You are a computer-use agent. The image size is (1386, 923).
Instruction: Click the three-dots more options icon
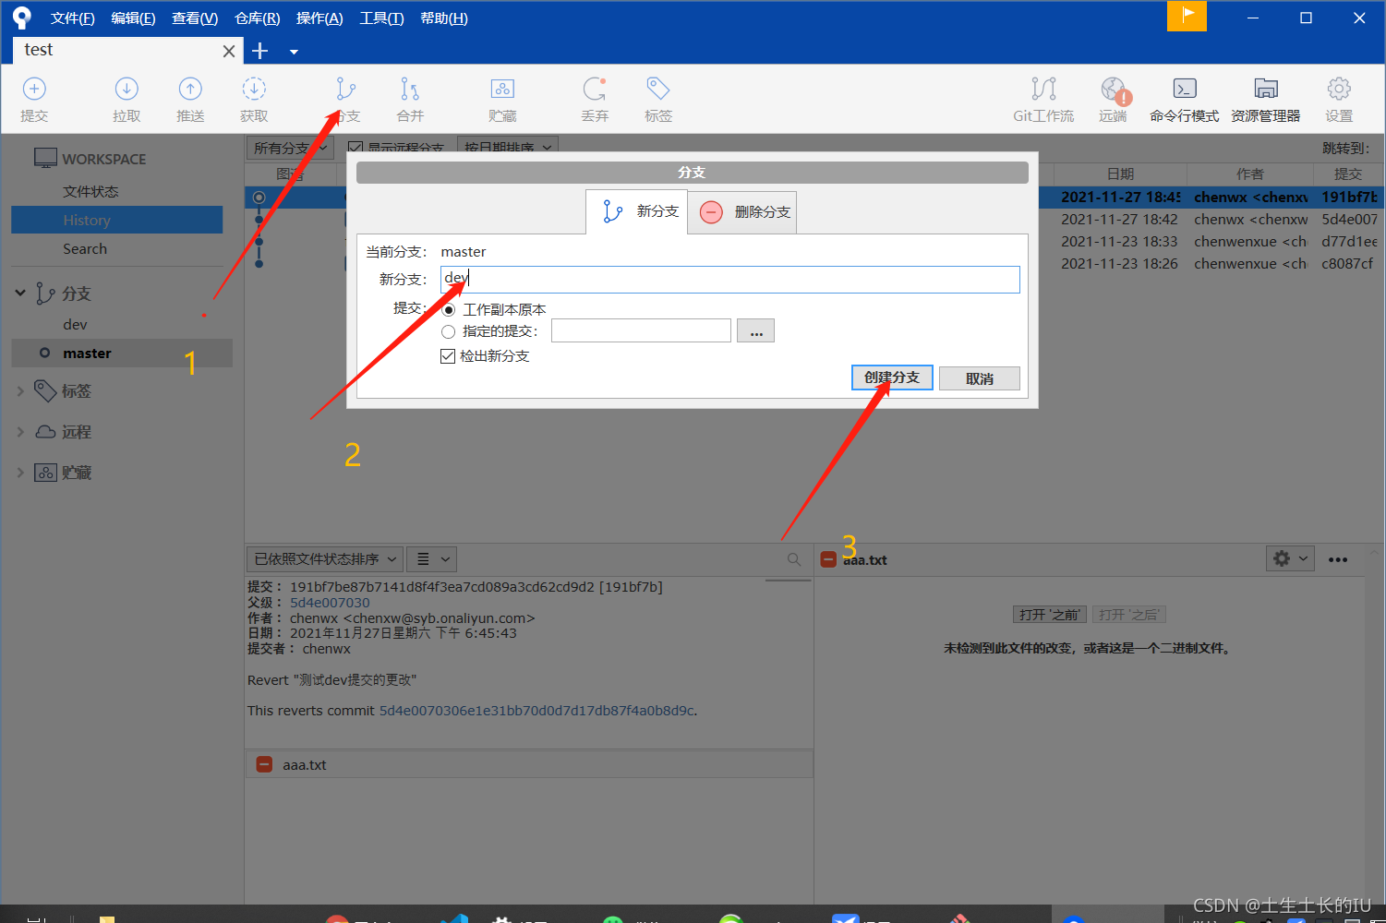click(1338, 559)
